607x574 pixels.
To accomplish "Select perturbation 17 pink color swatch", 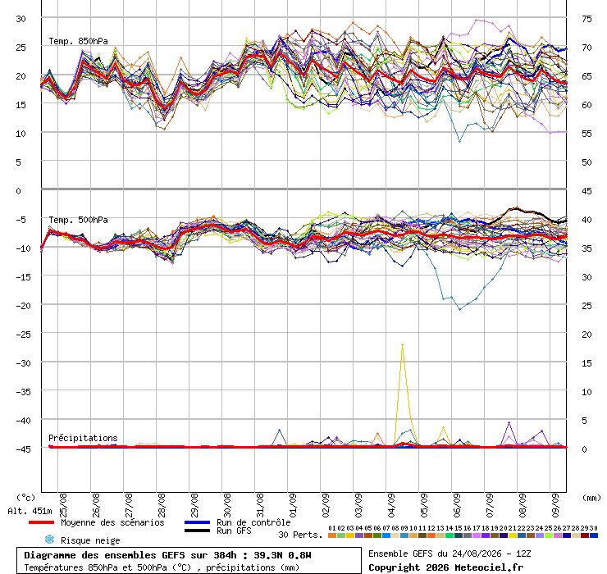I will (477, 535).
